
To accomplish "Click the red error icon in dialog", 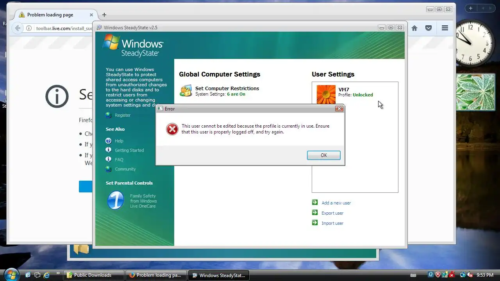I will 172,129.
